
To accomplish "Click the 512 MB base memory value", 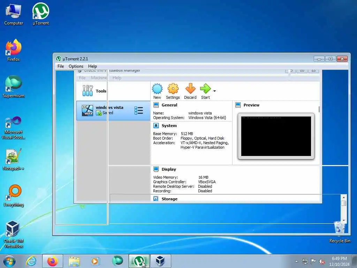I will pos(187,134).
